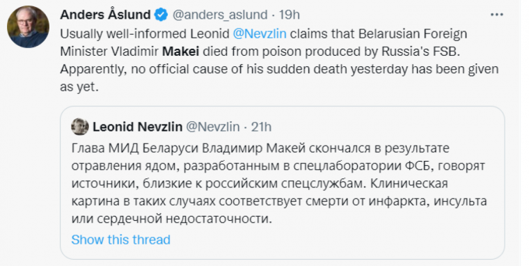Click the quoted line starting with "Глава МИД"

pos(260,148)
